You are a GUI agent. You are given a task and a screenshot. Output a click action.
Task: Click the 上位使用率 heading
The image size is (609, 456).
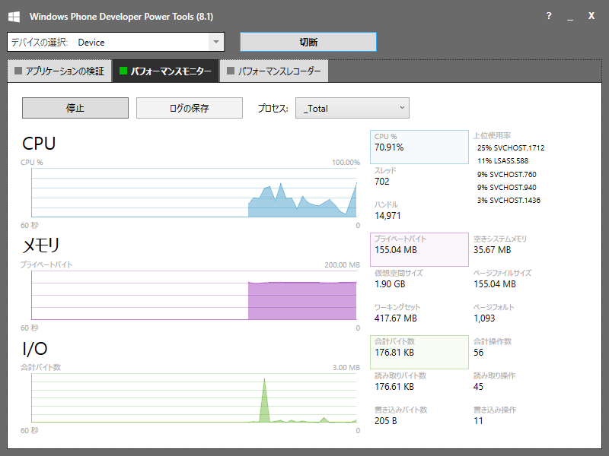tap(492, 135)
